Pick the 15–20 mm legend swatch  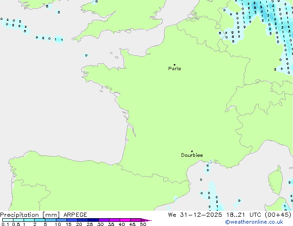(72, 220)
